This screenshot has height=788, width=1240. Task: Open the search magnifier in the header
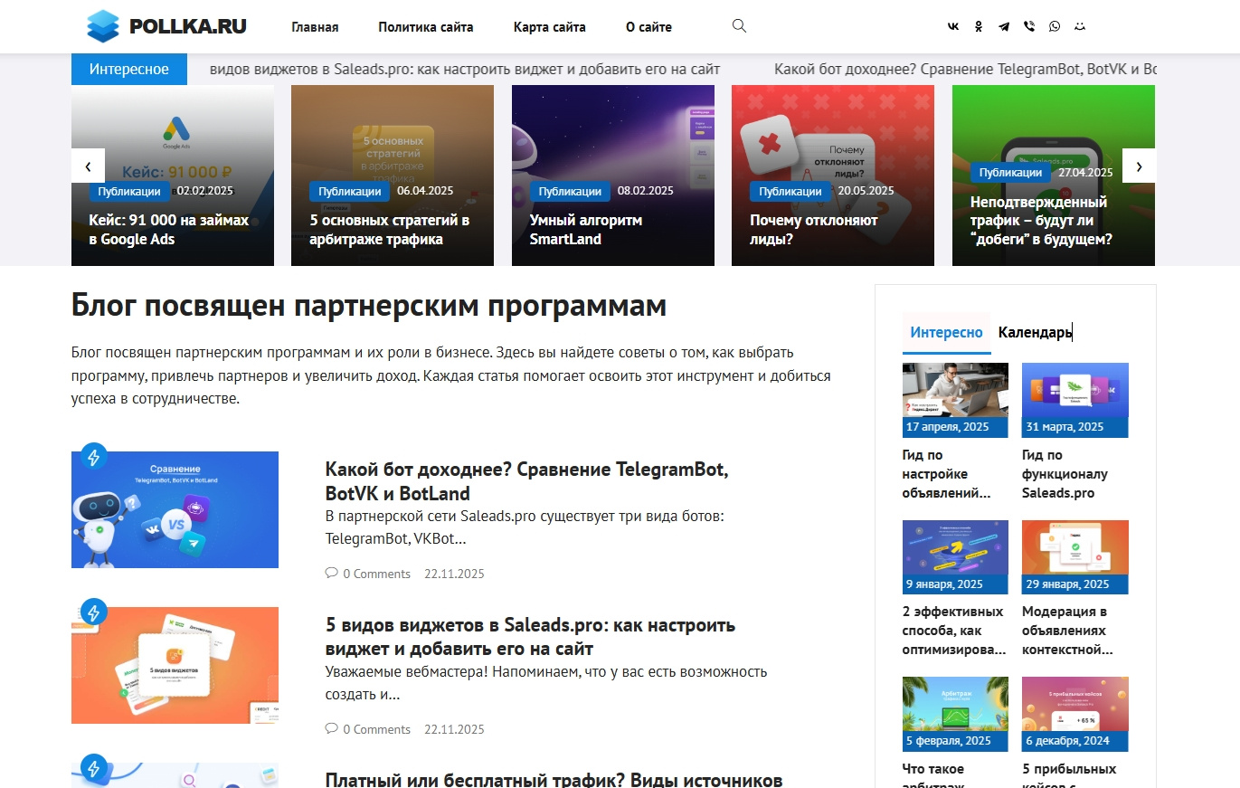pos(739,26)
